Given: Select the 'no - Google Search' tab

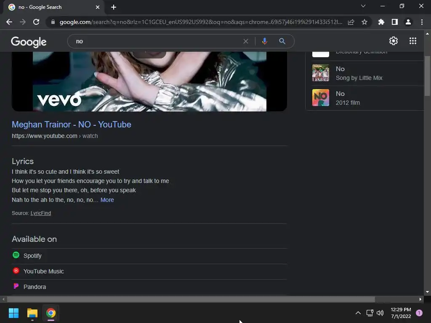Looking at the screenshot, I should tap(54, 7).
